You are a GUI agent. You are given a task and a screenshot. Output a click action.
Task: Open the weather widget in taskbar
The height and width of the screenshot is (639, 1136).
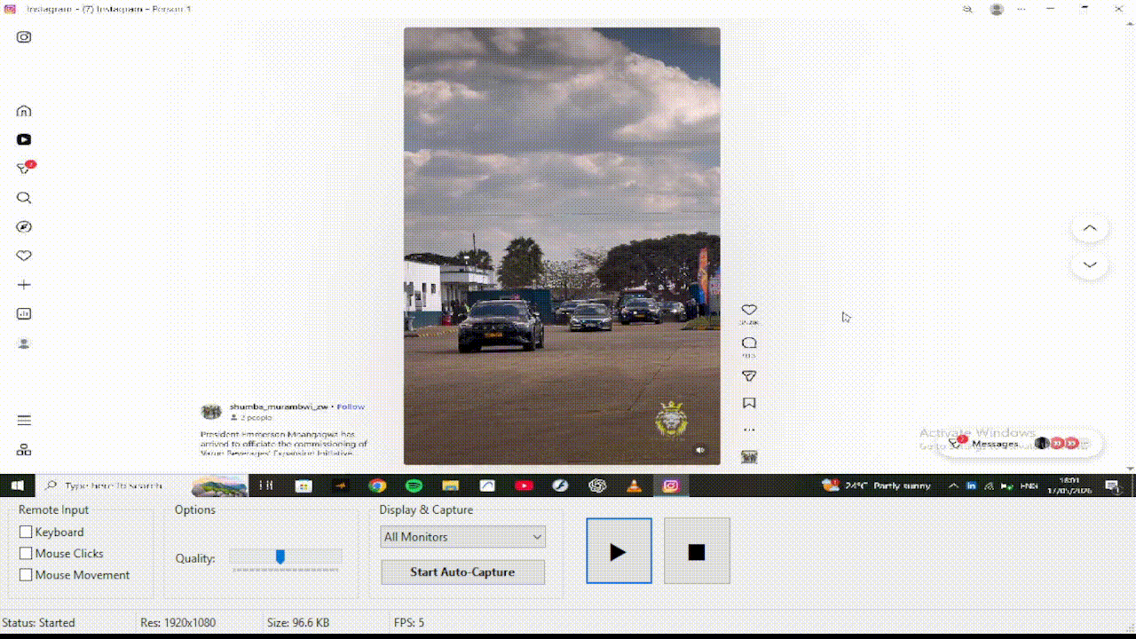tap(877, 485)
